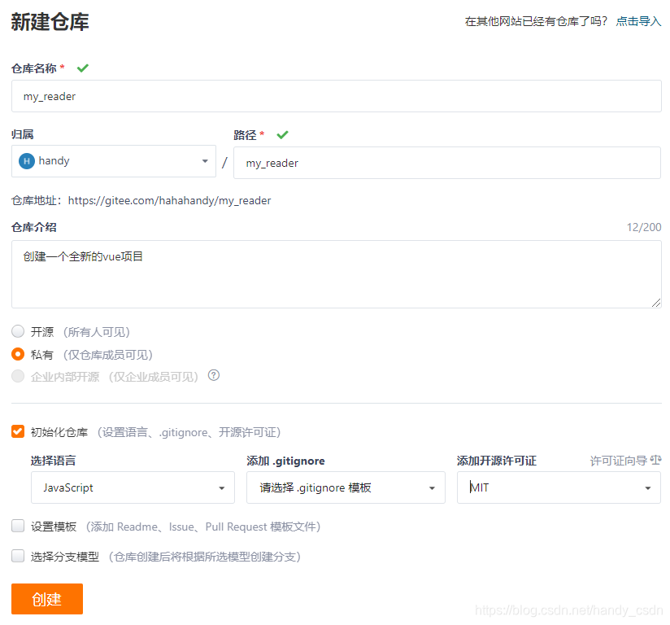Viewport: 670px width, 625px height.
Task: Check the 设置模板 checkbox
Action: point(18,526)
